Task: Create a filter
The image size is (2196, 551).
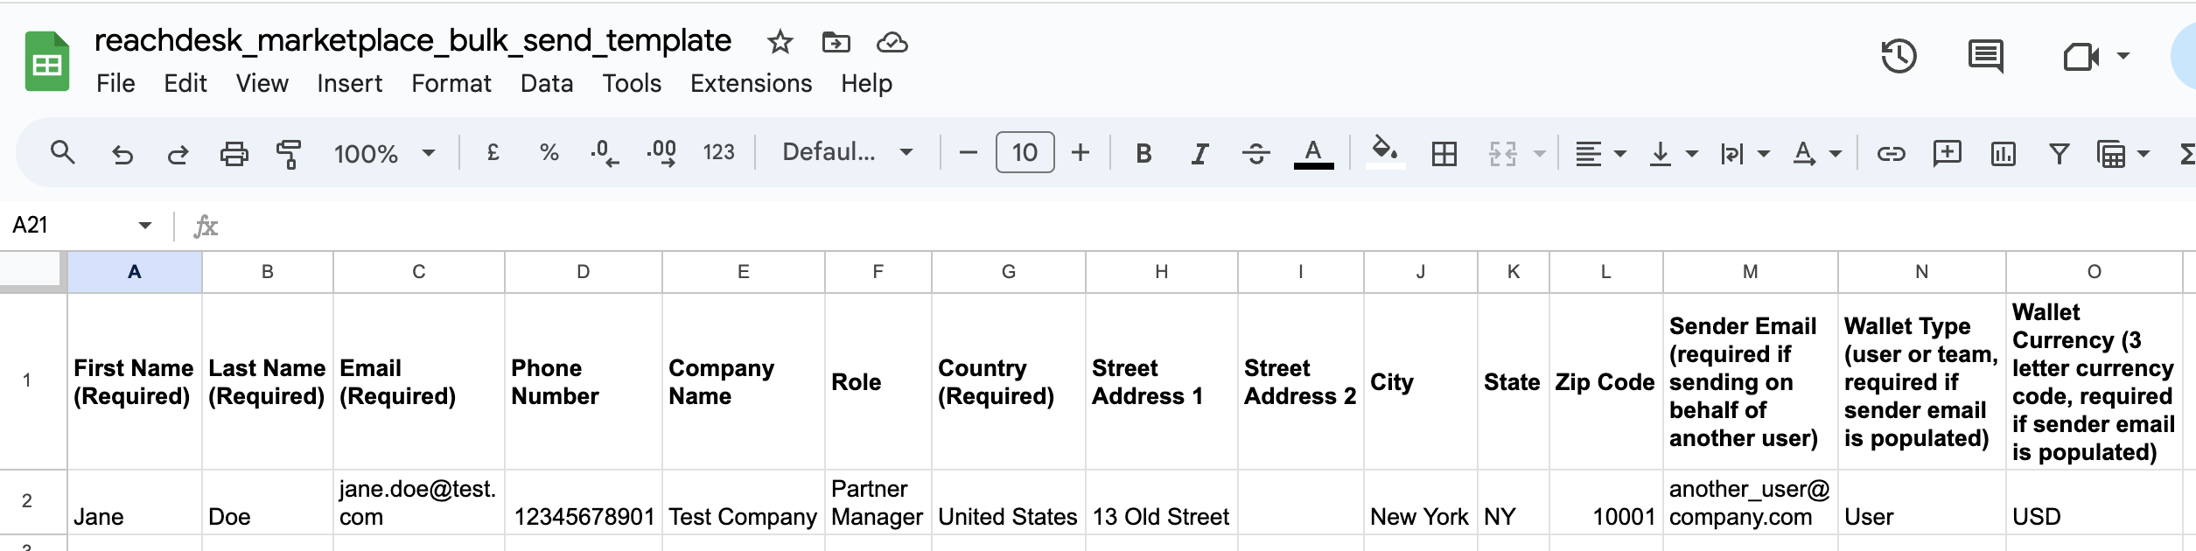Action: pyautogui.click(x=2060, y=154)
